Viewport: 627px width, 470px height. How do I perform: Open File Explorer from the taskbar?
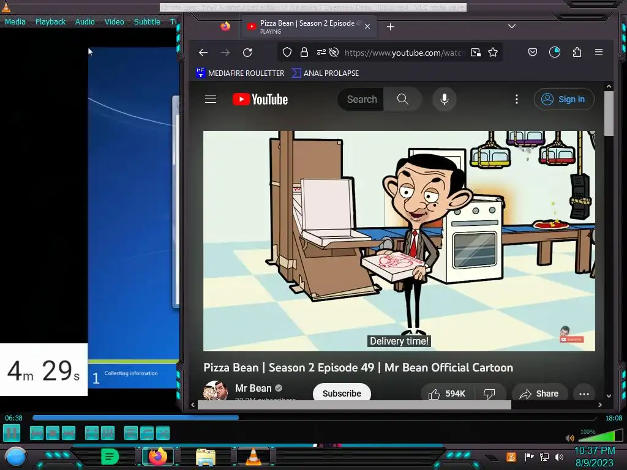206,457
